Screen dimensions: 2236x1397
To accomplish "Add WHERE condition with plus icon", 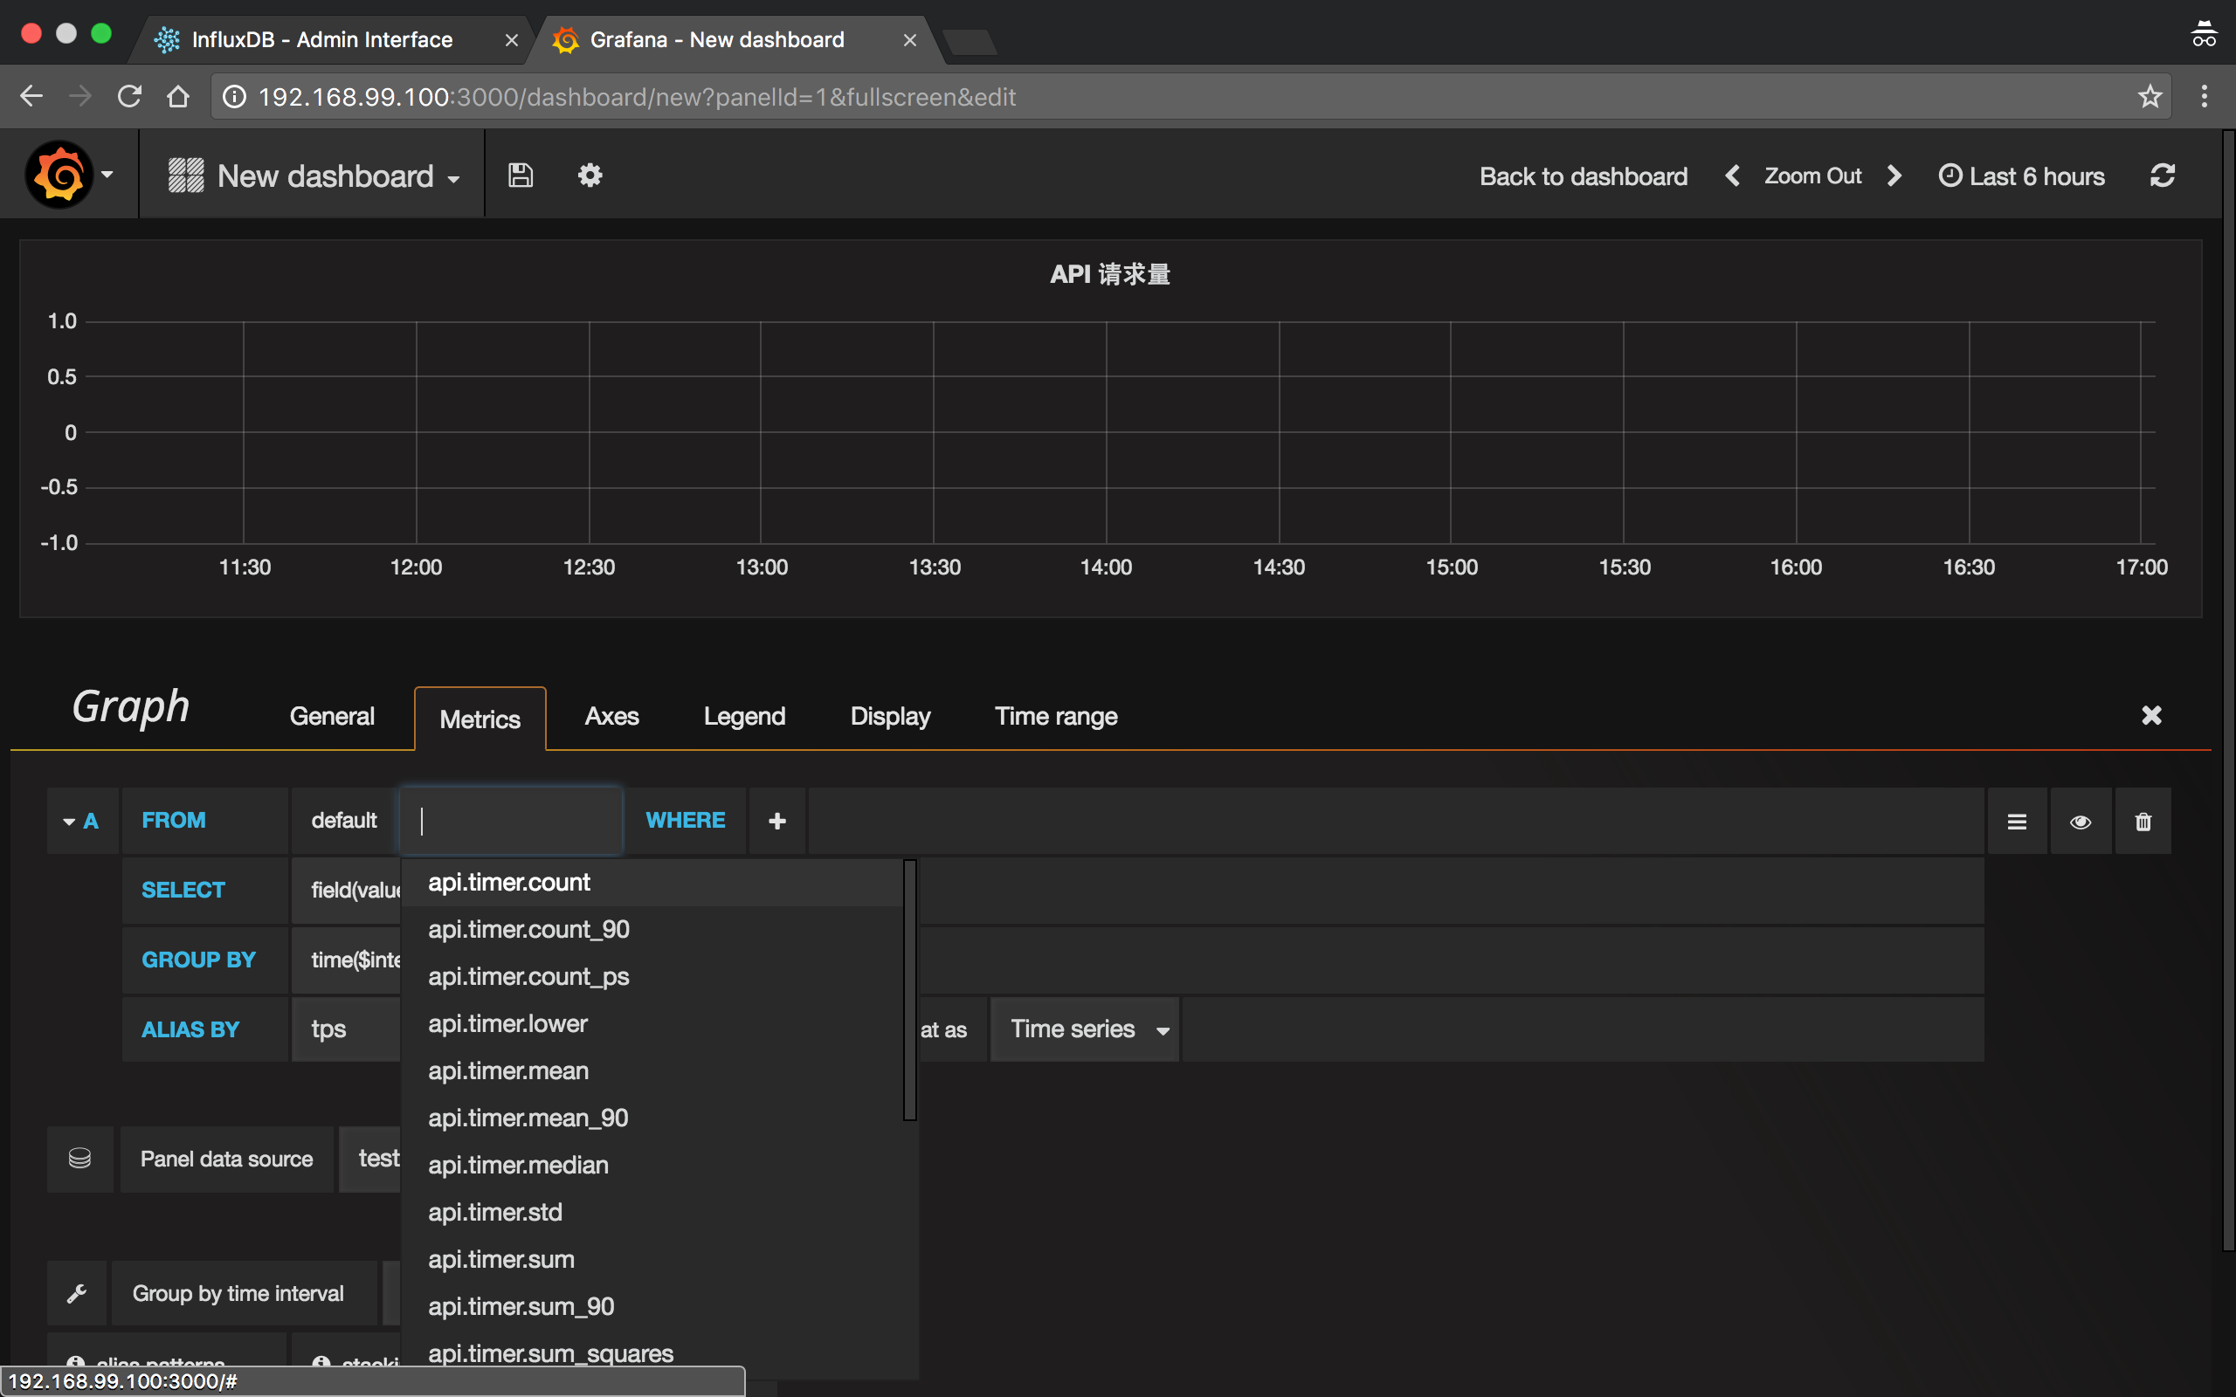I will [x=777, y=822].
